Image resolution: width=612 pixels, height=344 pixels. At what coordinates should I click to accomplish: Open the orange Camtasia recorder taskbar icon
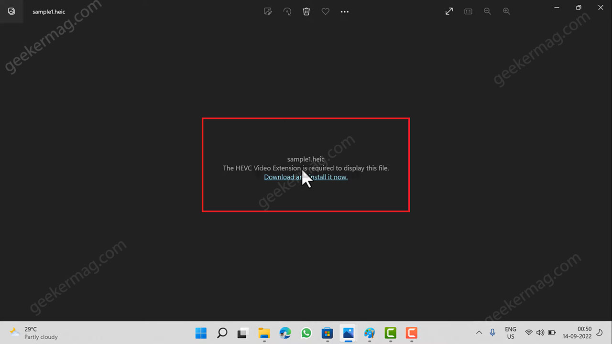pyautogui.click(x=412, y=333)
